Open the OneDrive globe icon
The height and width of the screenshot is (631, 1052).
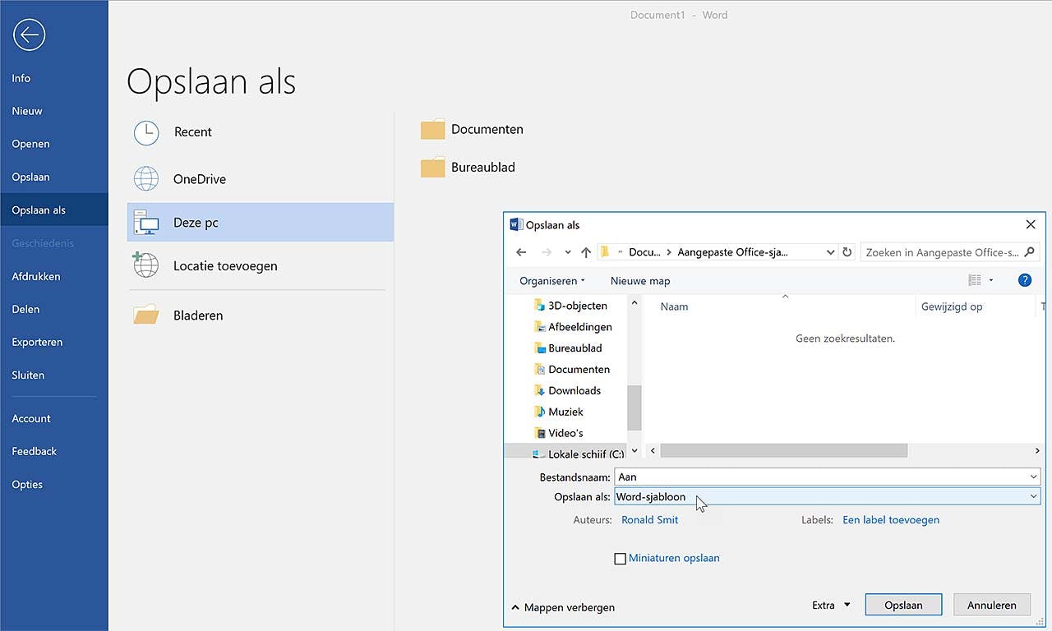(x=146, y=179)
